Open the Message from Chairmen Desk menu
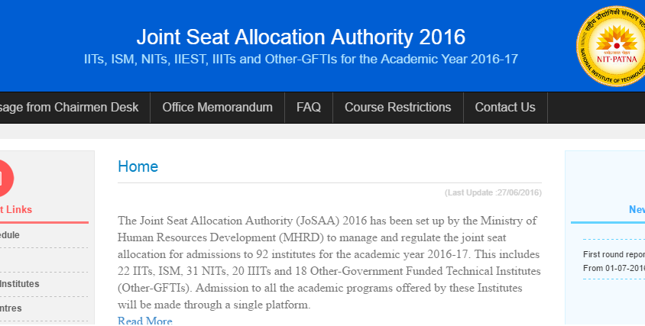Screen dimensions: 645x326 (x=70, y=108)
